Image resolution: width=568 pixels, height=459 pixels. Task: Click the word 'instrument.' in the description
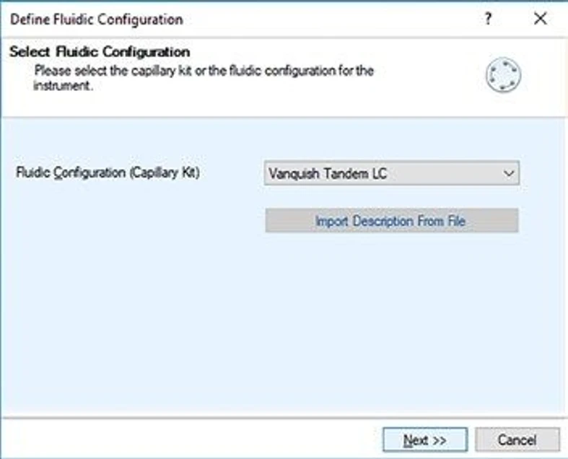click(x=64, y=85)
